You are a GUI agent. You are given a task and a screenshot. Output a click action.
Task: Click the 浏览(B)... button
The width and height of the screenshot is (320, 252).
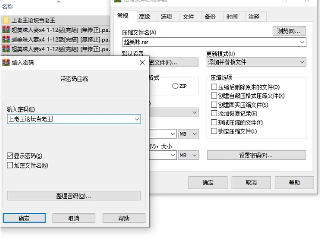tap(289, 31)
